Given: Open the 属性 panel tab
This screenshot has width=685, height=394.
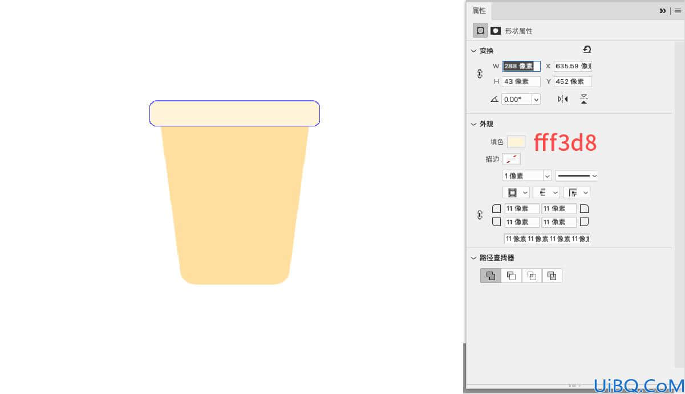Looking at the screenshot, I should point(479,10).
